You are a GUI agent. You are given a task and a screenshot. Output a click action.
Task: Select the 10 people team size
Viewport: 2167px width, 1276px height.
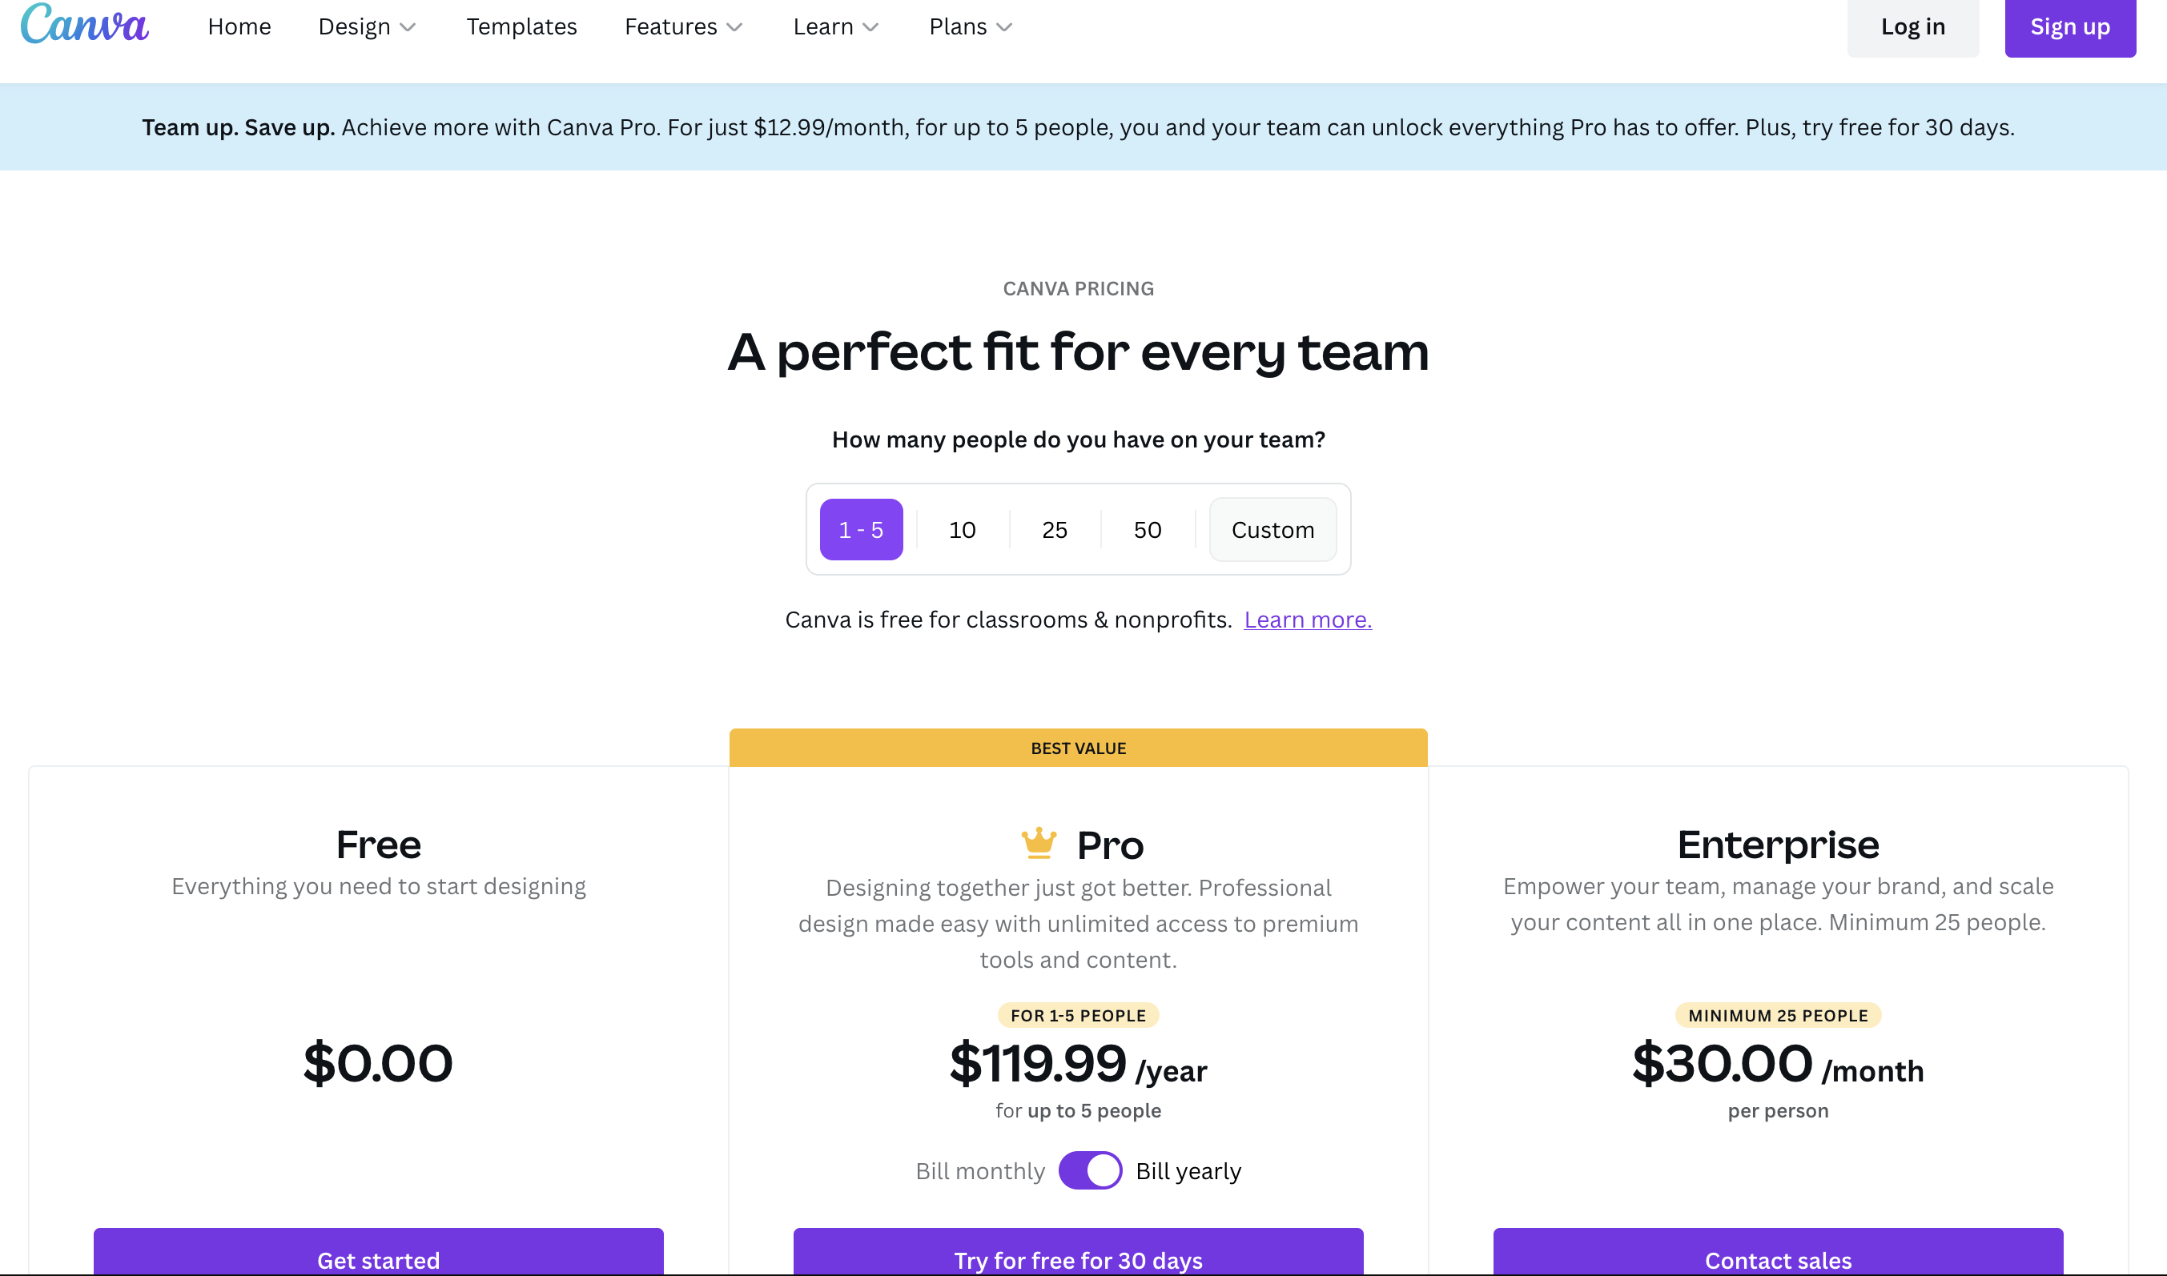tap(962, 528)
